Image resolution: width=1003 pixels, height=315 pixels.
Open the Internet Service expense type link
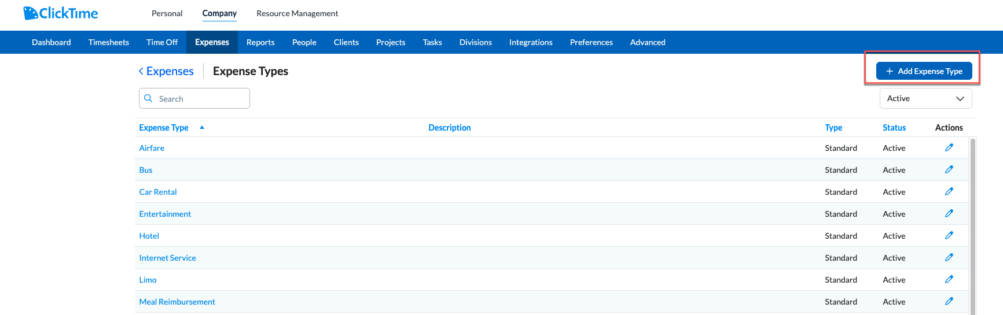[x=168, y=258]
